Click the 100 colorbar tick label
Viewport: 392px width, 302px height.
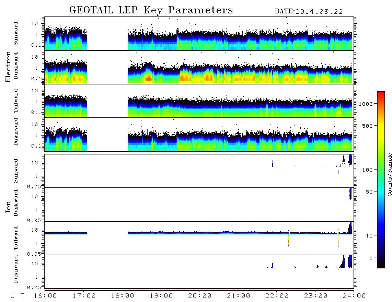pos(368,170)
